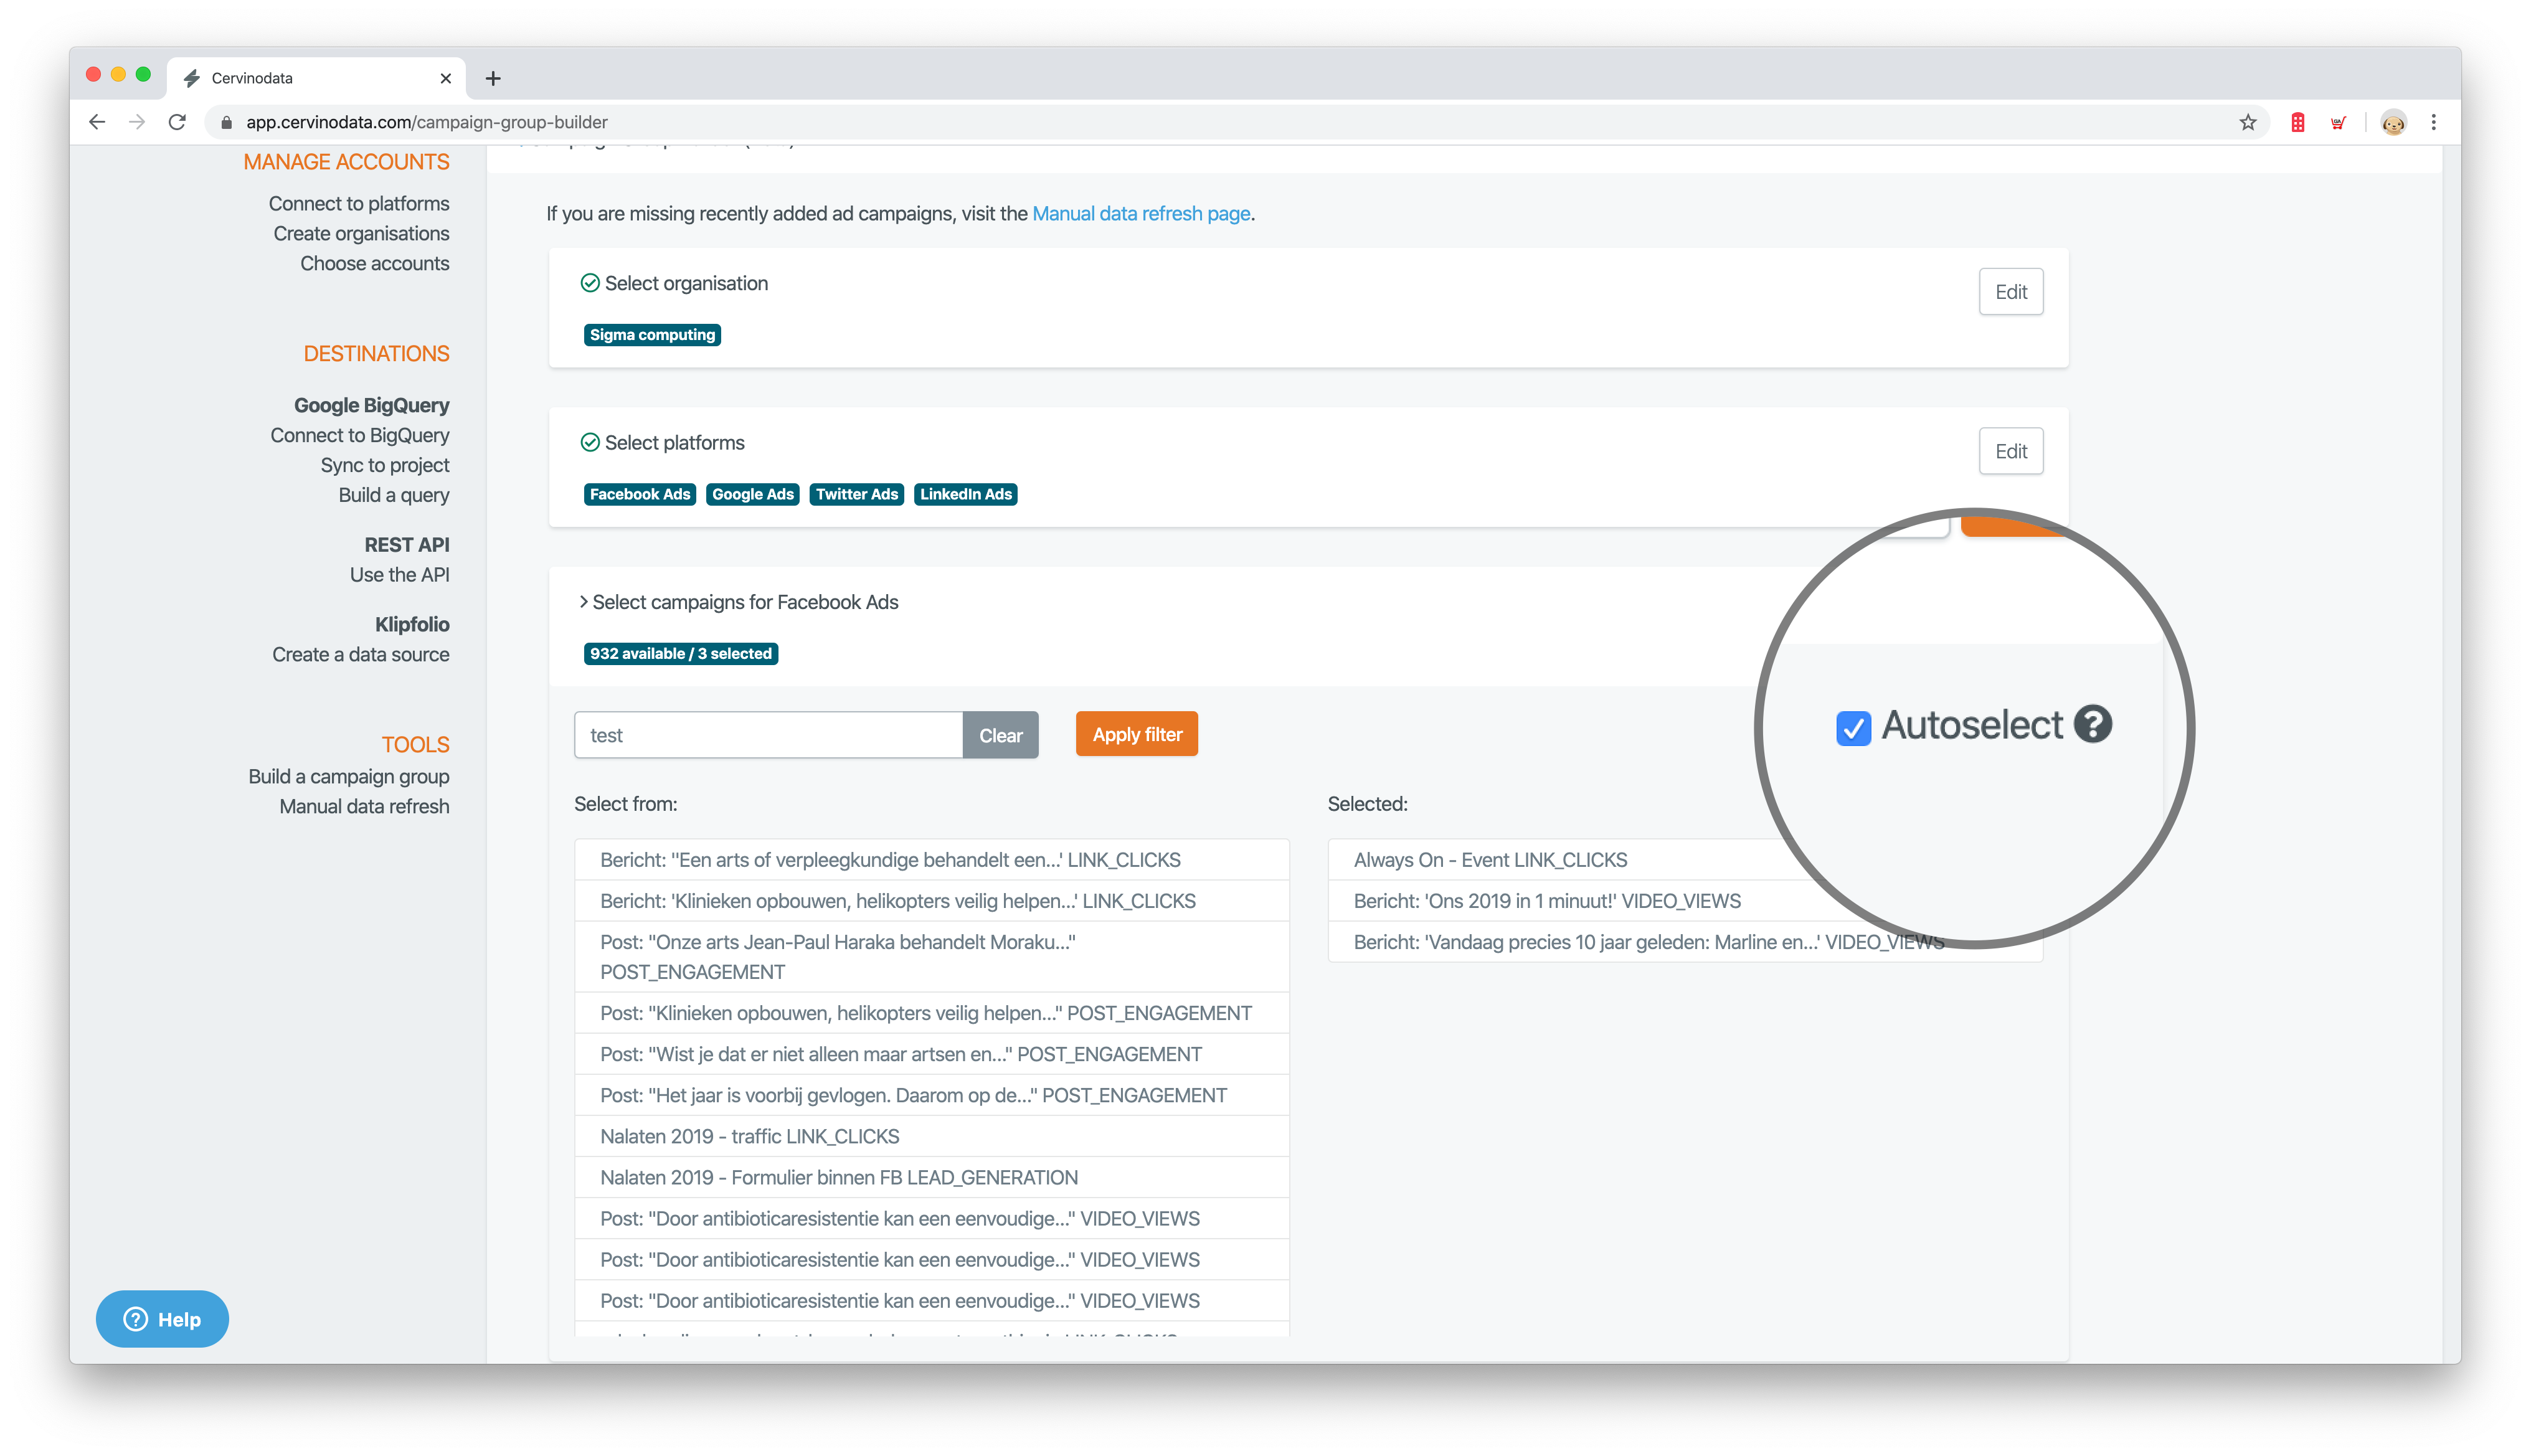Click Edit for Select organisation
The height and width of the screenshot is (1456, 2531).
click(2010, 292)
